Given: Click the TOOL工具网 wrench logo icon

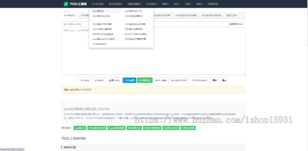Looking at the screenshot, I should click(x=66, y=4).
